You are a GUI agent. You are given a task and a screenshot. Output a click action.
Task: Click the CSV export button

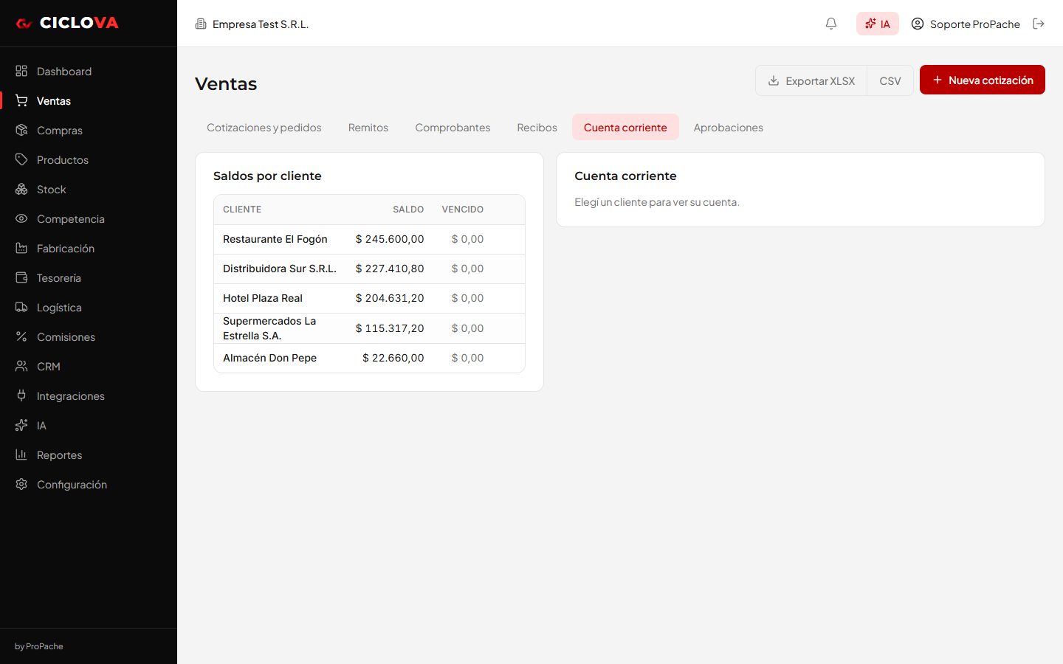890,80
